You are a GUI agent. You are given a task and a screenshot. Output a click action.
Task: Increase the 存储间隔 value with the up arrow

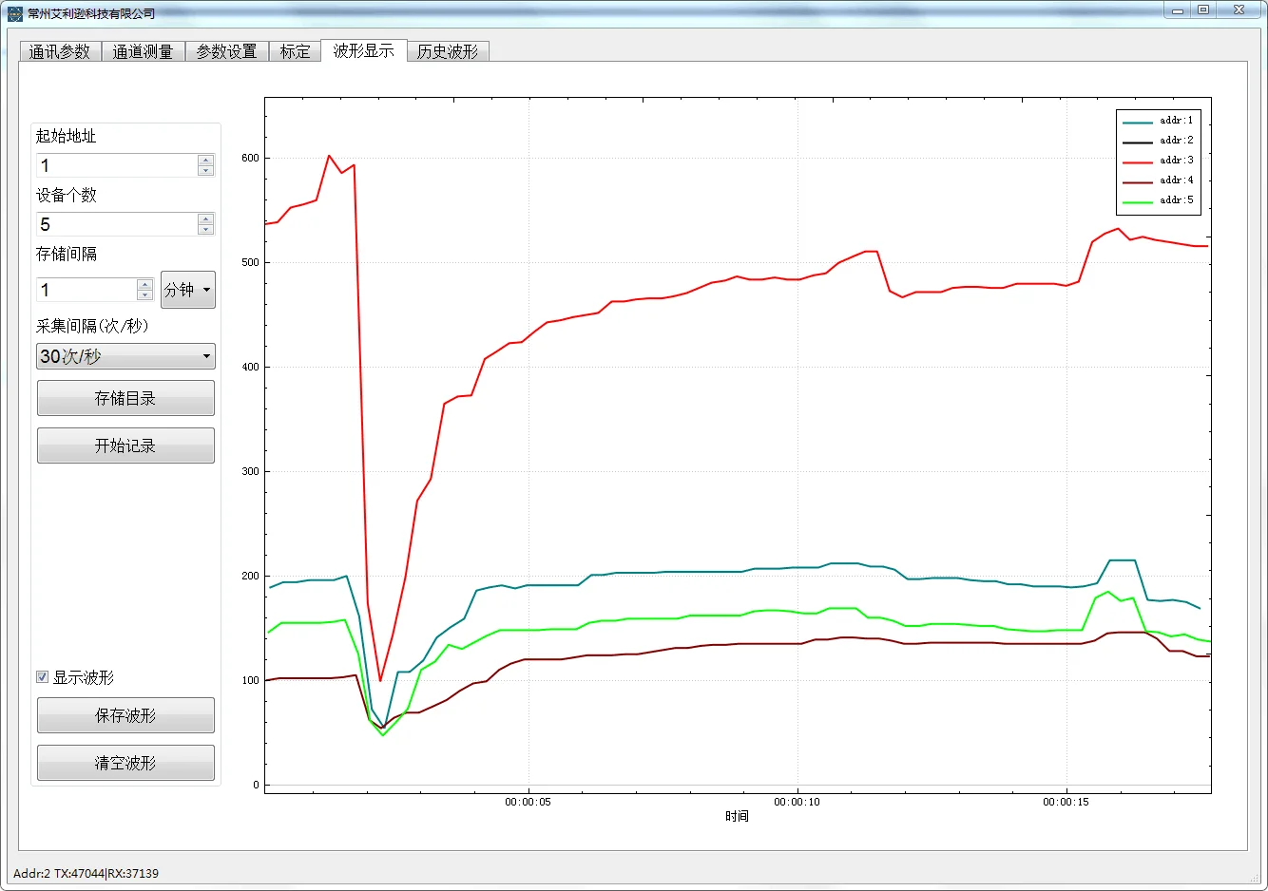coord(144,284)
